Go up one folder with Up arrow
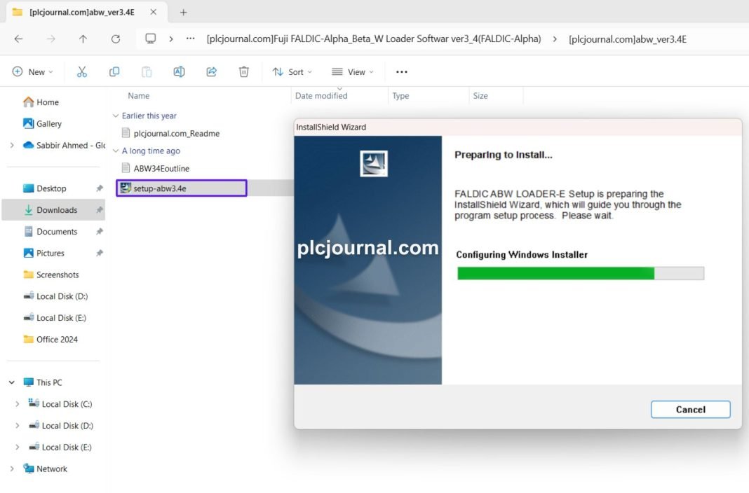Image resolution: width=749 pixels, height=493 pixels. point(83,39)
